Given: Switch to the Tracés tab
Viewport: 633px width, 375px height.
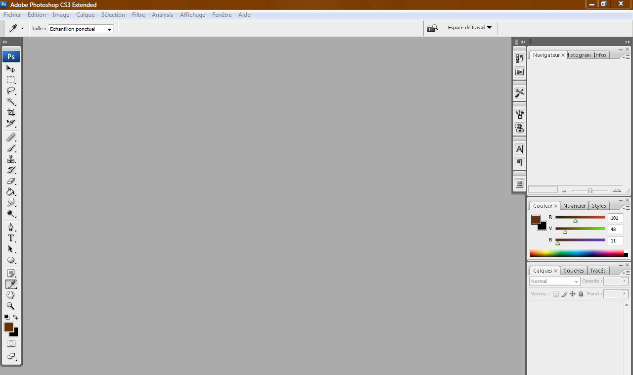Looking at the screenshot, I should (598, 271).
